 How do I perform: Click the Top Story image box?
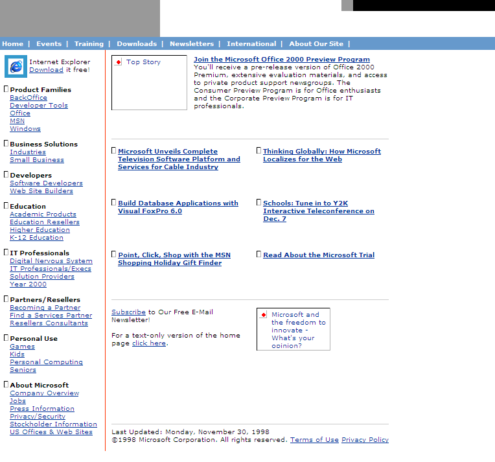pyautogui.click(x=149, y=83)
